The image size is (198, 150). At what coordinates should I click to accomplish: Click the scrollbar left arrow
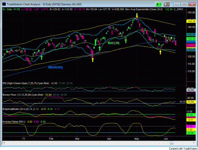[4, 143]
